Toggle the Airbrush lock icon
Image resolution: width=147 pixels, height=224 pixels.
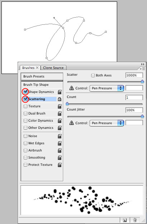coord(60,150)
